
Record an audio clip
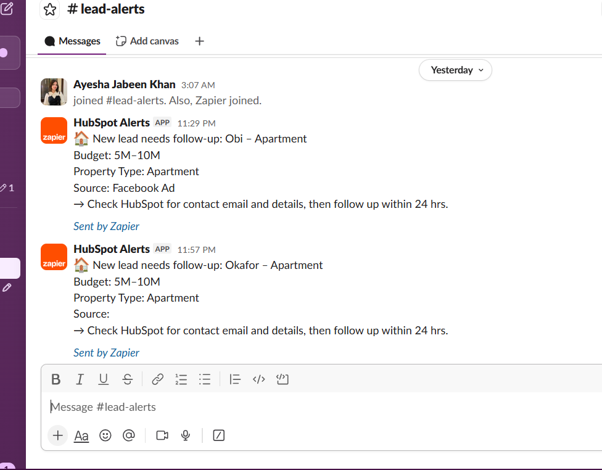(186, 435)
